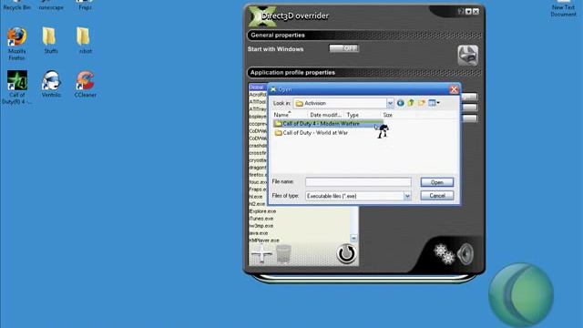
Task: Select the Recycle Bin desktop icon
Action: point(16,5)
